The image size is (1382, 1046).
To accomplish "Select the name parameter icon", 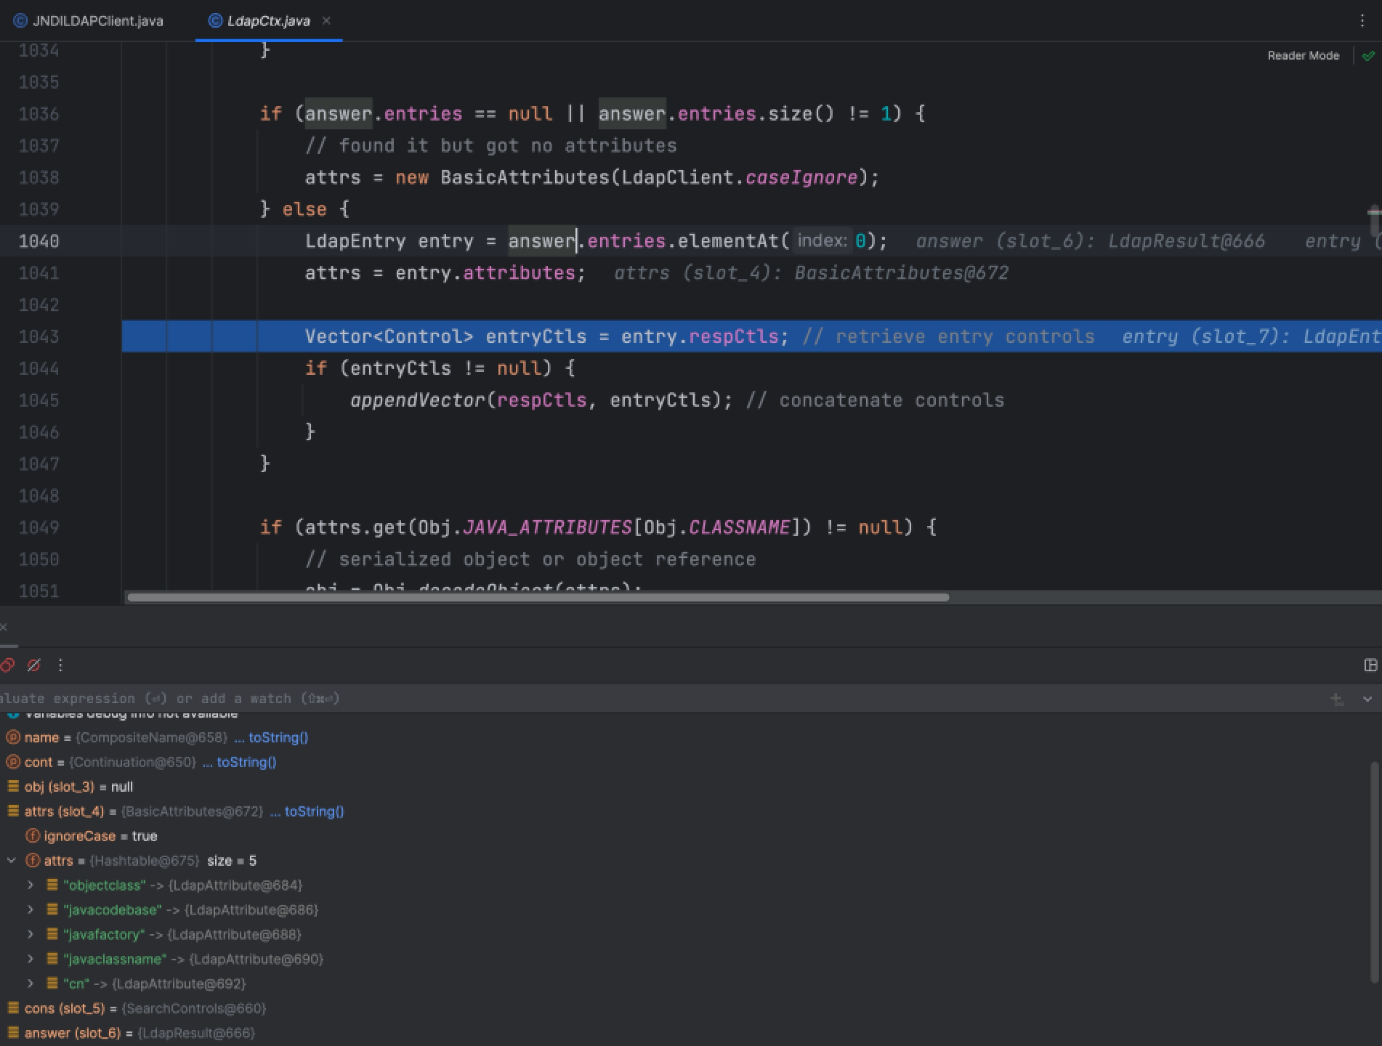I will (x=12, y=737).
